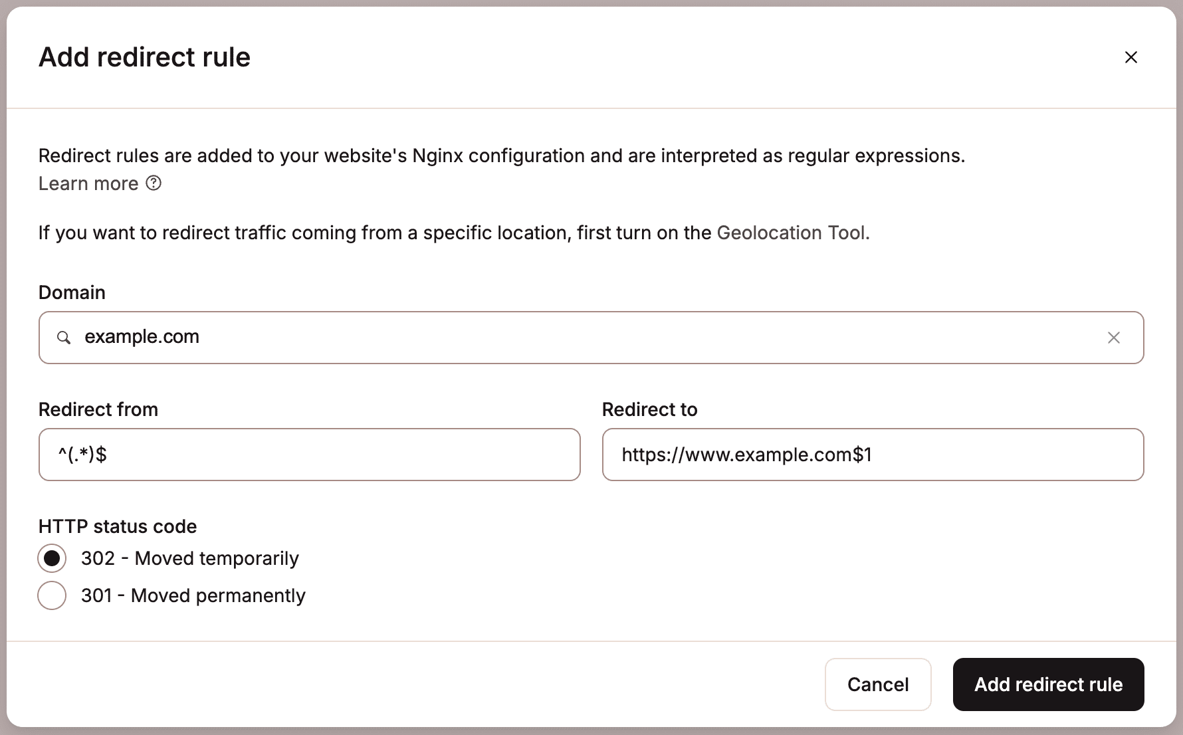Select the 301 Moved permanently radio button
Screen dimensions: 1183x735
(52, 595)
